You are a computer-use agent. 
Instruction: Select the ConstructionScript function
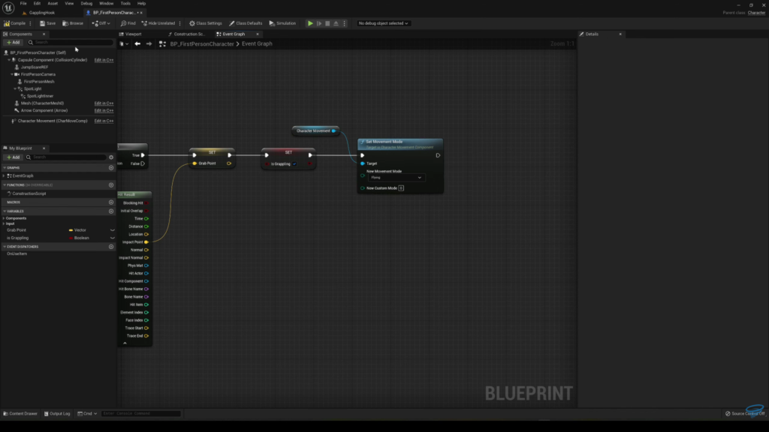(29, 193)
